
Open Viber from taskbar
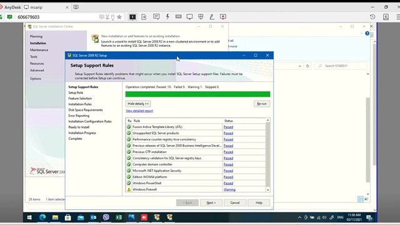pyautogui.click(x=106, y=217)
